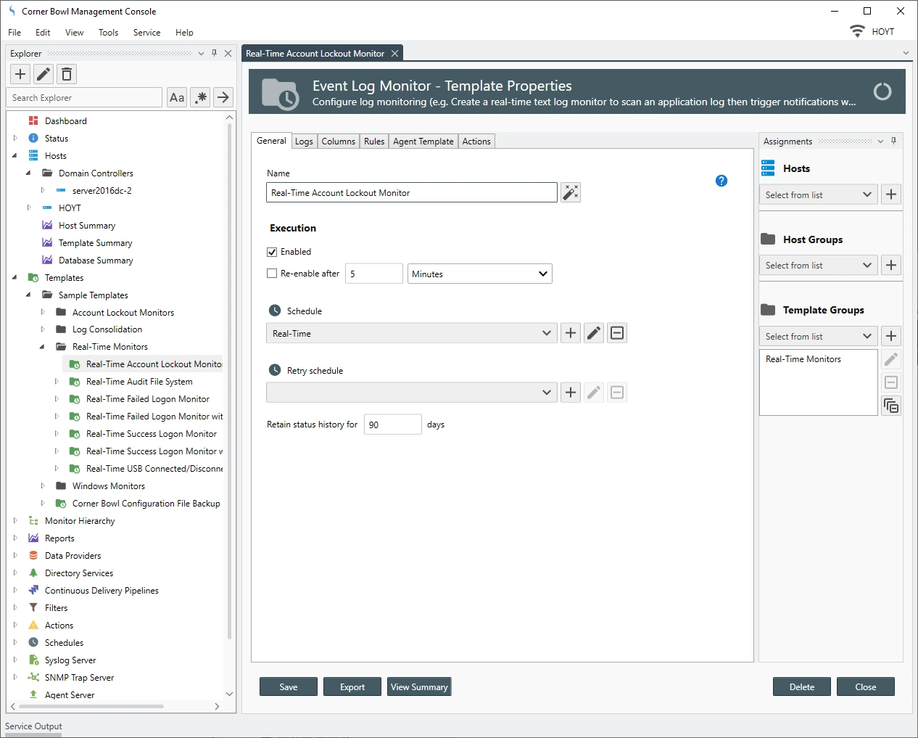Click the delete trash icon in Explorer
Viewport: 918px width, 738px height.
pos(67,74)
